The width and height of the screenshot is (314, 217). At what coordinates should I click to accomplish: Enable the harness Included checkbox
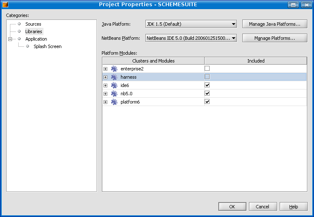[x=207, y=77]
